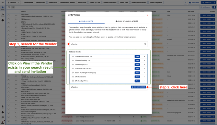Toggle the select-all vendors checkbox
The width and height of the screenshot is (217, 125).
[9, 7]
